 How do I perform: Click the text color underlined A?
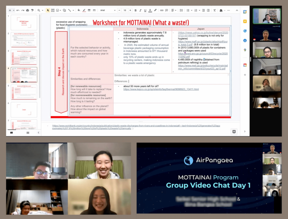[150, 10]
